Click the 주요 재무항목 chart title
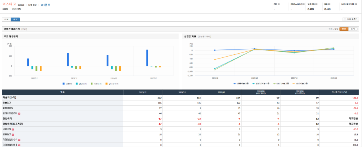This screenshot has height=147, width=362. (11, 36)
